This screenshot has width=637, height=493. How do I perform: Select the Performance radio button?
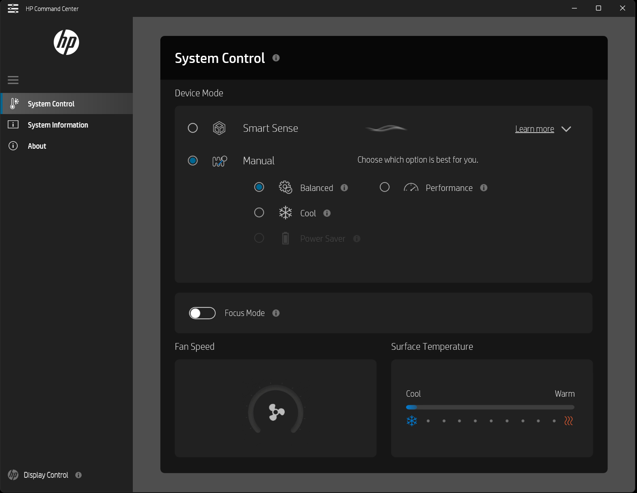[x=384, y=187]
